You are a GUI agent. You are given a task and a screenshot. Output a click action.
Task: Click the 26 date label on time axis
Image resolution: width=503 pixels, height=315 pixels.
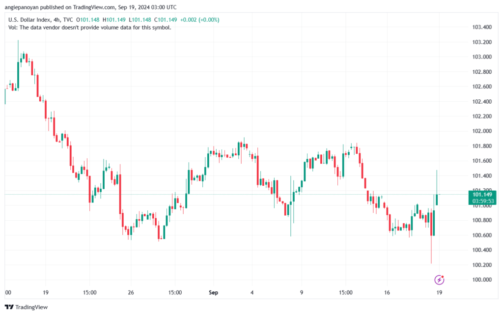131,293
